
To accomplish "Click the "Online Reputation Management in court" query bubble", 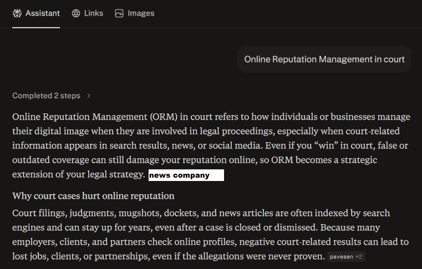I will pos(324,59).
